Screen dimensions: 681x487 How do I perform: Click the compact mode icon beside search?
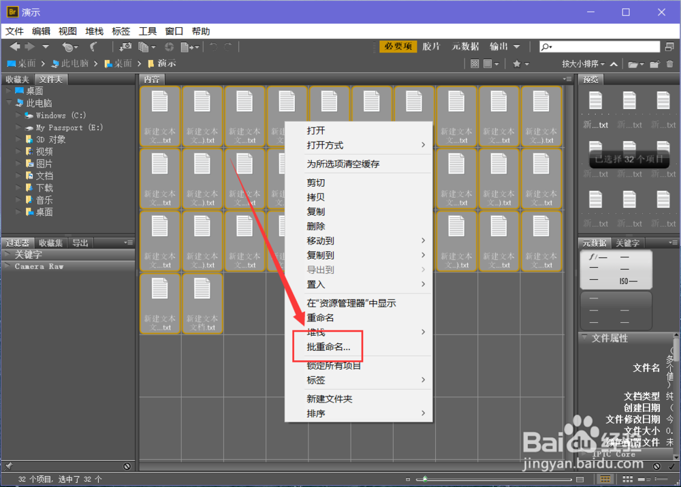pyautogui.click(x=669, y=46)
